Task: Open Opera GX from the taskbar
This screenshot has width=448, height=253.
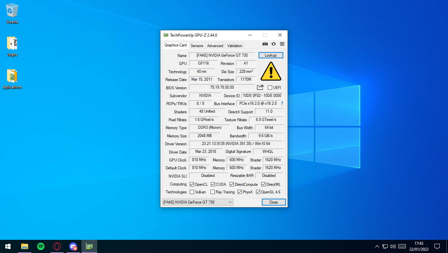Action: coord(57,246)
